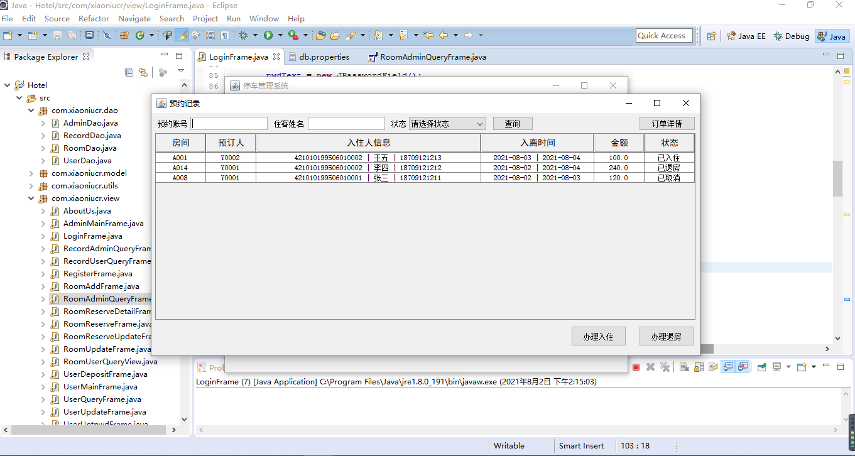Click the Save All toolbar icon

[x=72, y=36]
